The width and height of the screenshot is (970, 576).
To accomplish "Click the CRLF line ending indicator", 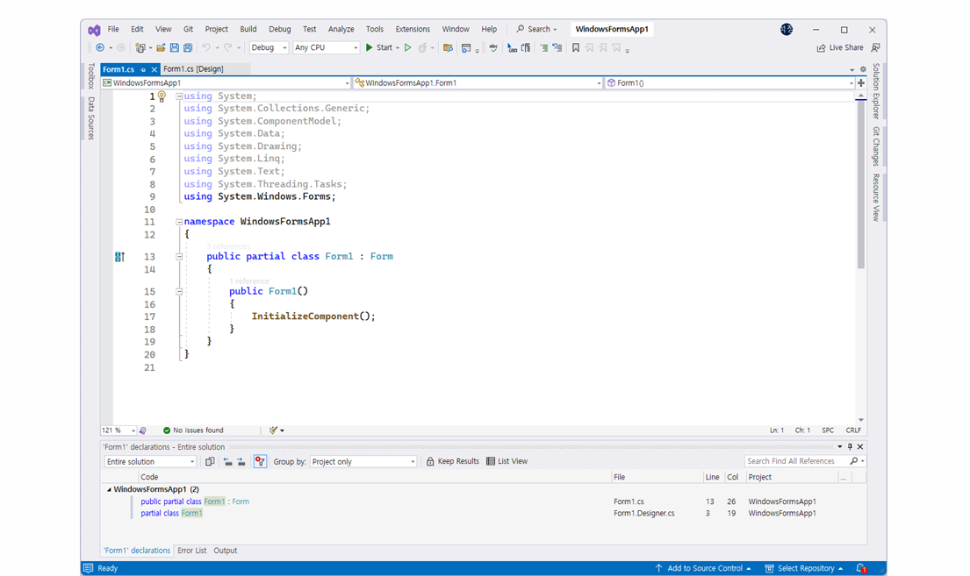I will point(853,430).
